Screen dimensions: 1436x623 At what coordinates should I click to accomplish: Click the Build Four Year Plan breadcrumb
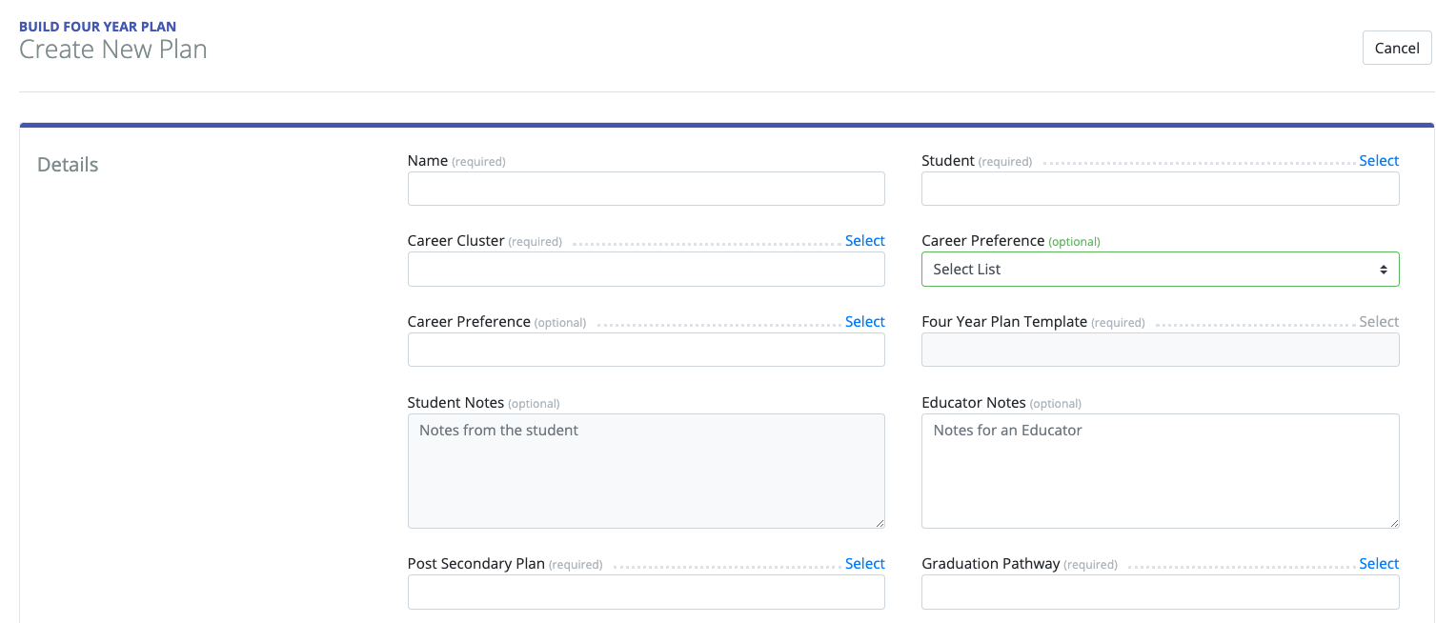pos(97,27)
